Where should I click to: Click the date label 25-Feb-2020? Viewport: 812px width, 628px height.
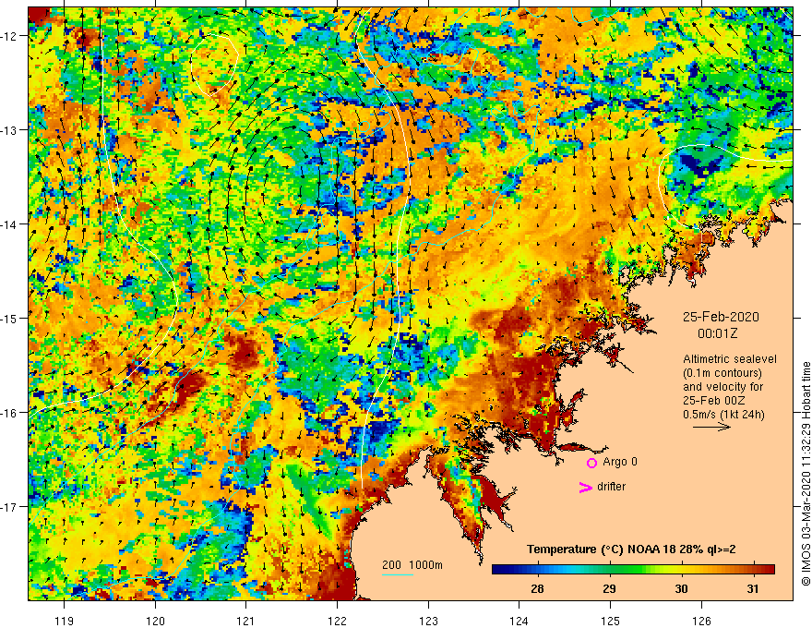point(721,317)
